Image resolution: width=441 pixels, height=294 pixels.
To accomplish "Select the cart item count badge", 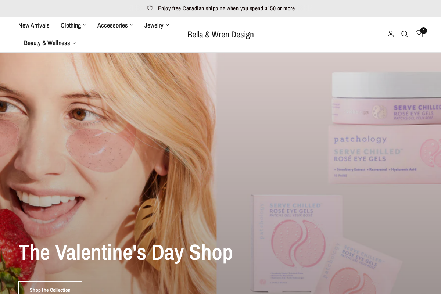I will (423, 31).
